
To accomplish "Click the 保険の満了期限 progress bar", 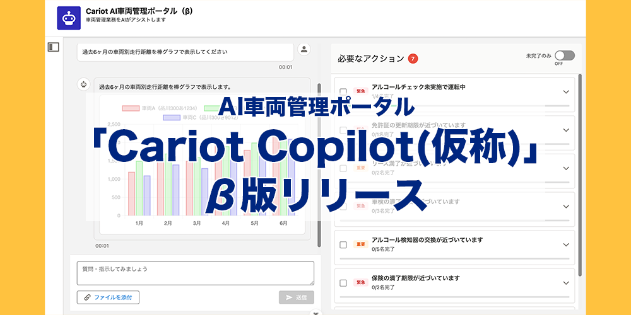I will click(455, 297).
